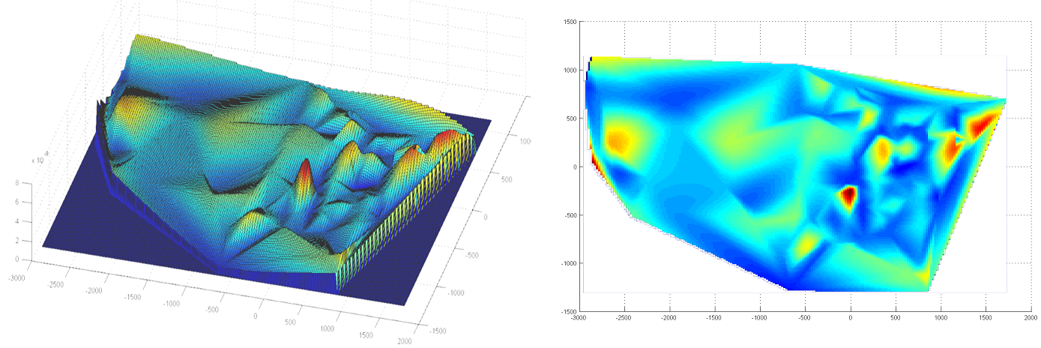Click '1000' on the heatmap horizontal axis

coord(941,316)
